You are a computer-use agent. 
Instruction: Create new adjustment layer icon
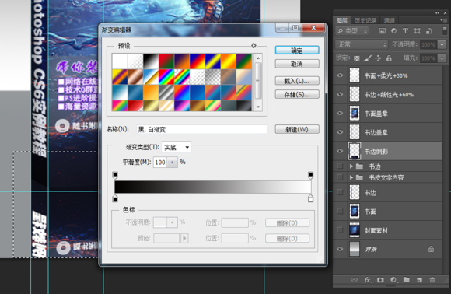393,280
